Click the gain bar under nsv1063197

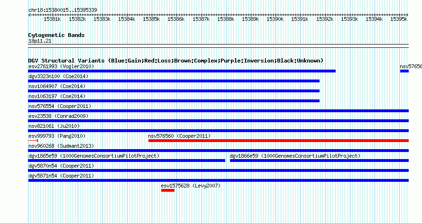[x=174, y=101]
